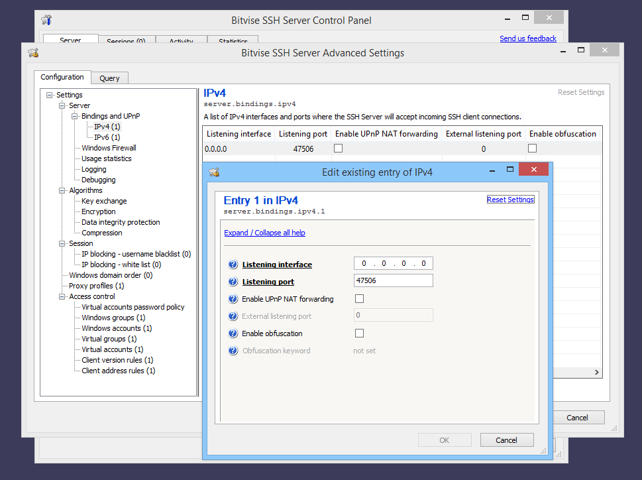Click the help icon for Obfuscation keyword
Viewport: 642px width, 480px height.
point(233,350)
